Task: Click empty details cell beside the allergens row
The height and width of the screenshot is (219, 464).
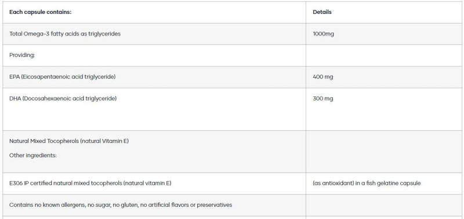Action: point(385,205)
